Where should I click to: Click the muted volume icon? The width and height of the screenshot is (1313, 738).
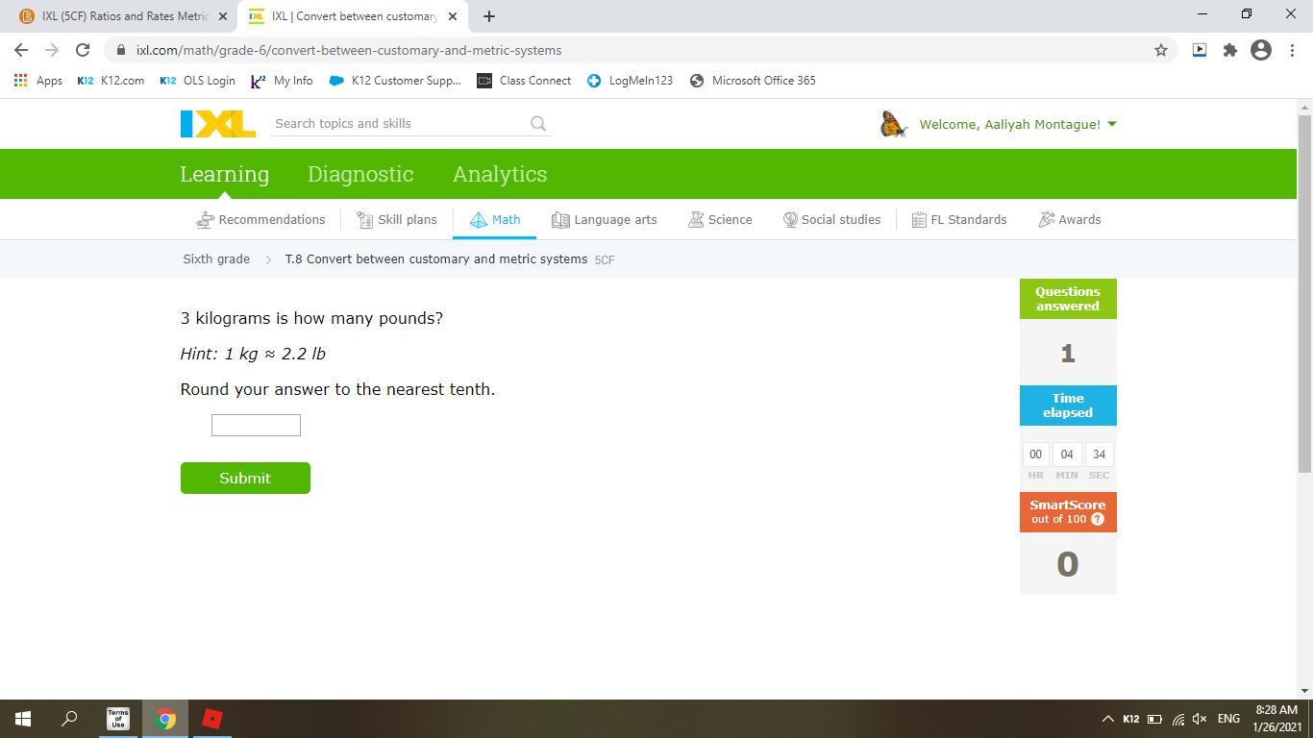[1200, 719]
